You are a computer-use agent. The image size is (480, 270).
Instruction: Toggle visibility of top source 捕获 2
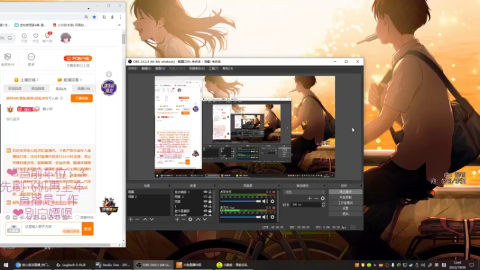205,192
